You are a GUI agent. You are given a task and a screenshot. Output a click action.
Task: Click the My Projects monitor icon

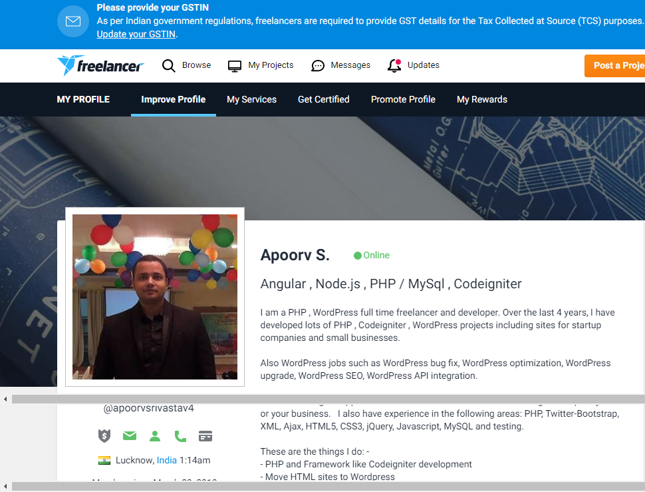point(235,66)
